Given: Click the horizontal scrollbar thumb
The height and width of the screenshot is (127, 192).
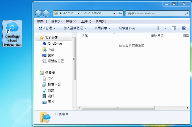Looking at the screenshot, I should click(118, 108).
